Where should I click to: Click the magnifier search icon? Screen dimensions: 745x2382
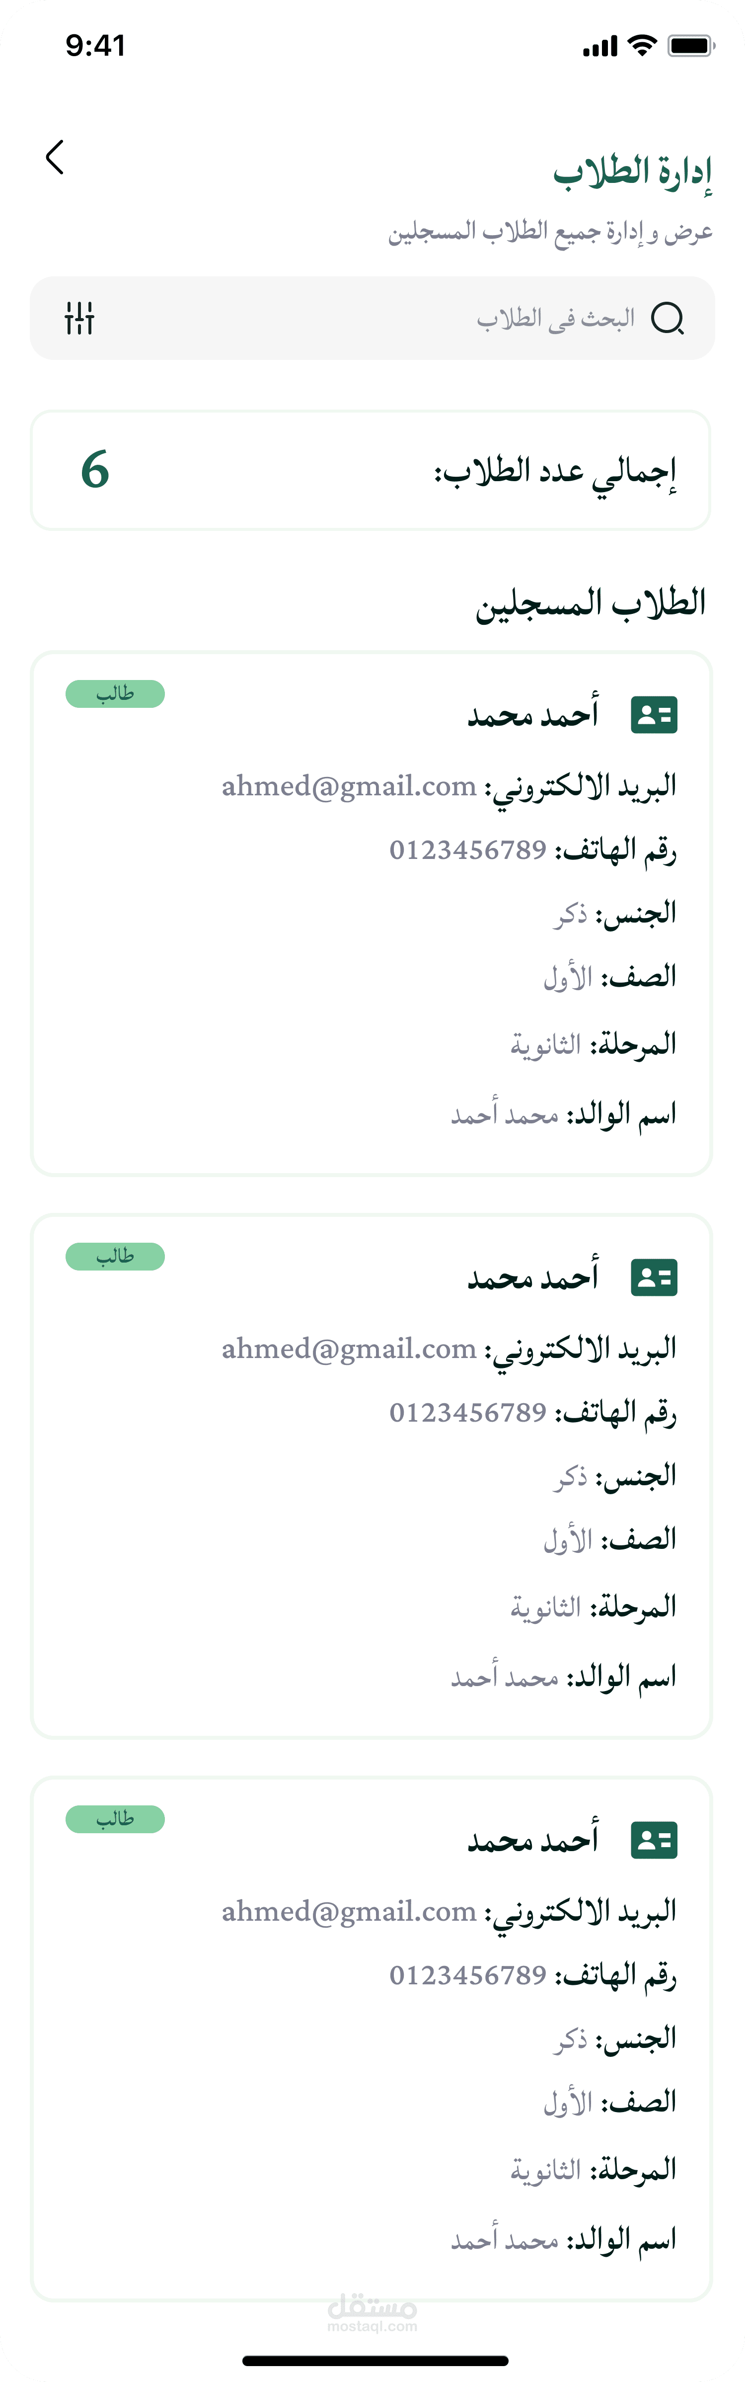tap(667, 318)
